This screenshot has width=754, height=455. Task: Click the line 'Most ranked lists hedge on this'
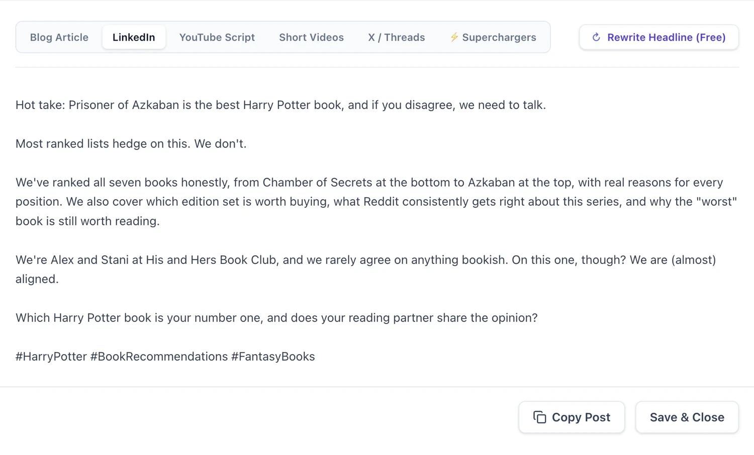click(131, 143)
